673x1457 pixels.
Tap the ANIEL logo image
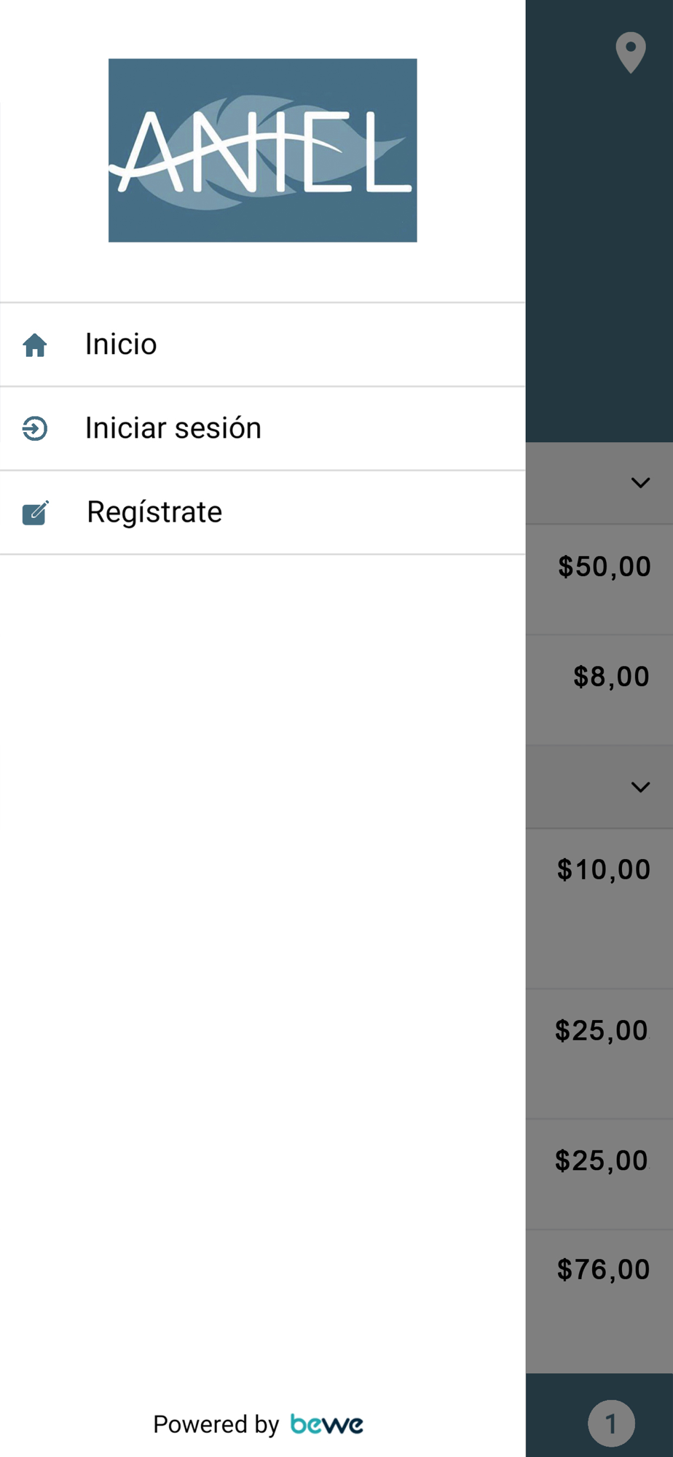[x=263, y=150]
